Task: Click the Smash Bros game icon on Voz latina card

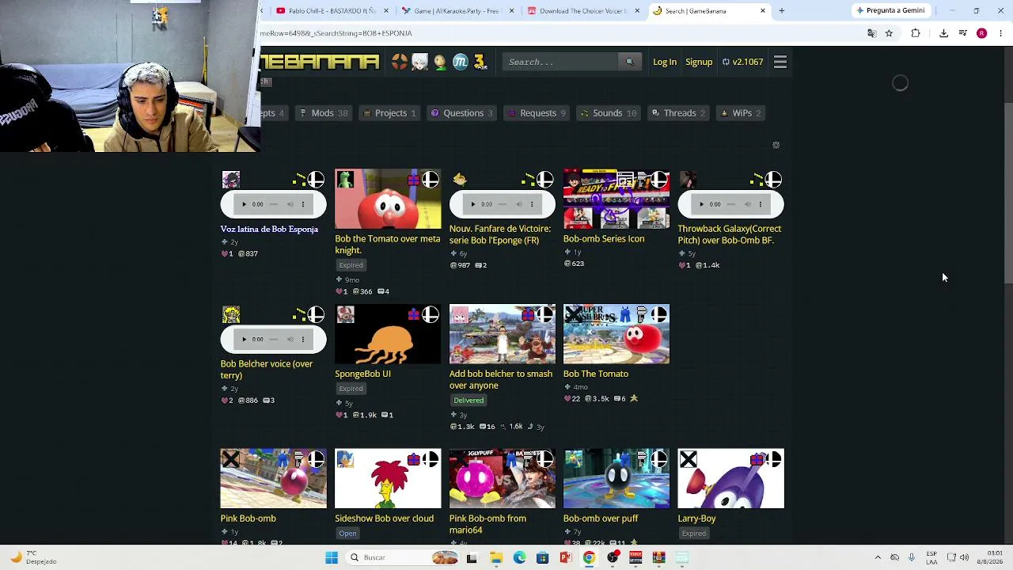Action: (x=316, y=180)
